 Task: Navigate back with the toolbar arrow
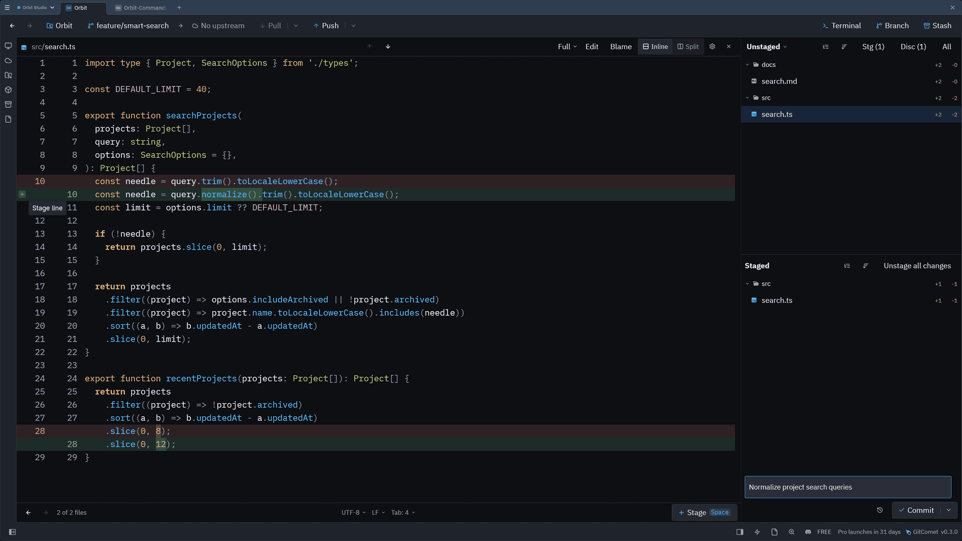click(12, 26)
